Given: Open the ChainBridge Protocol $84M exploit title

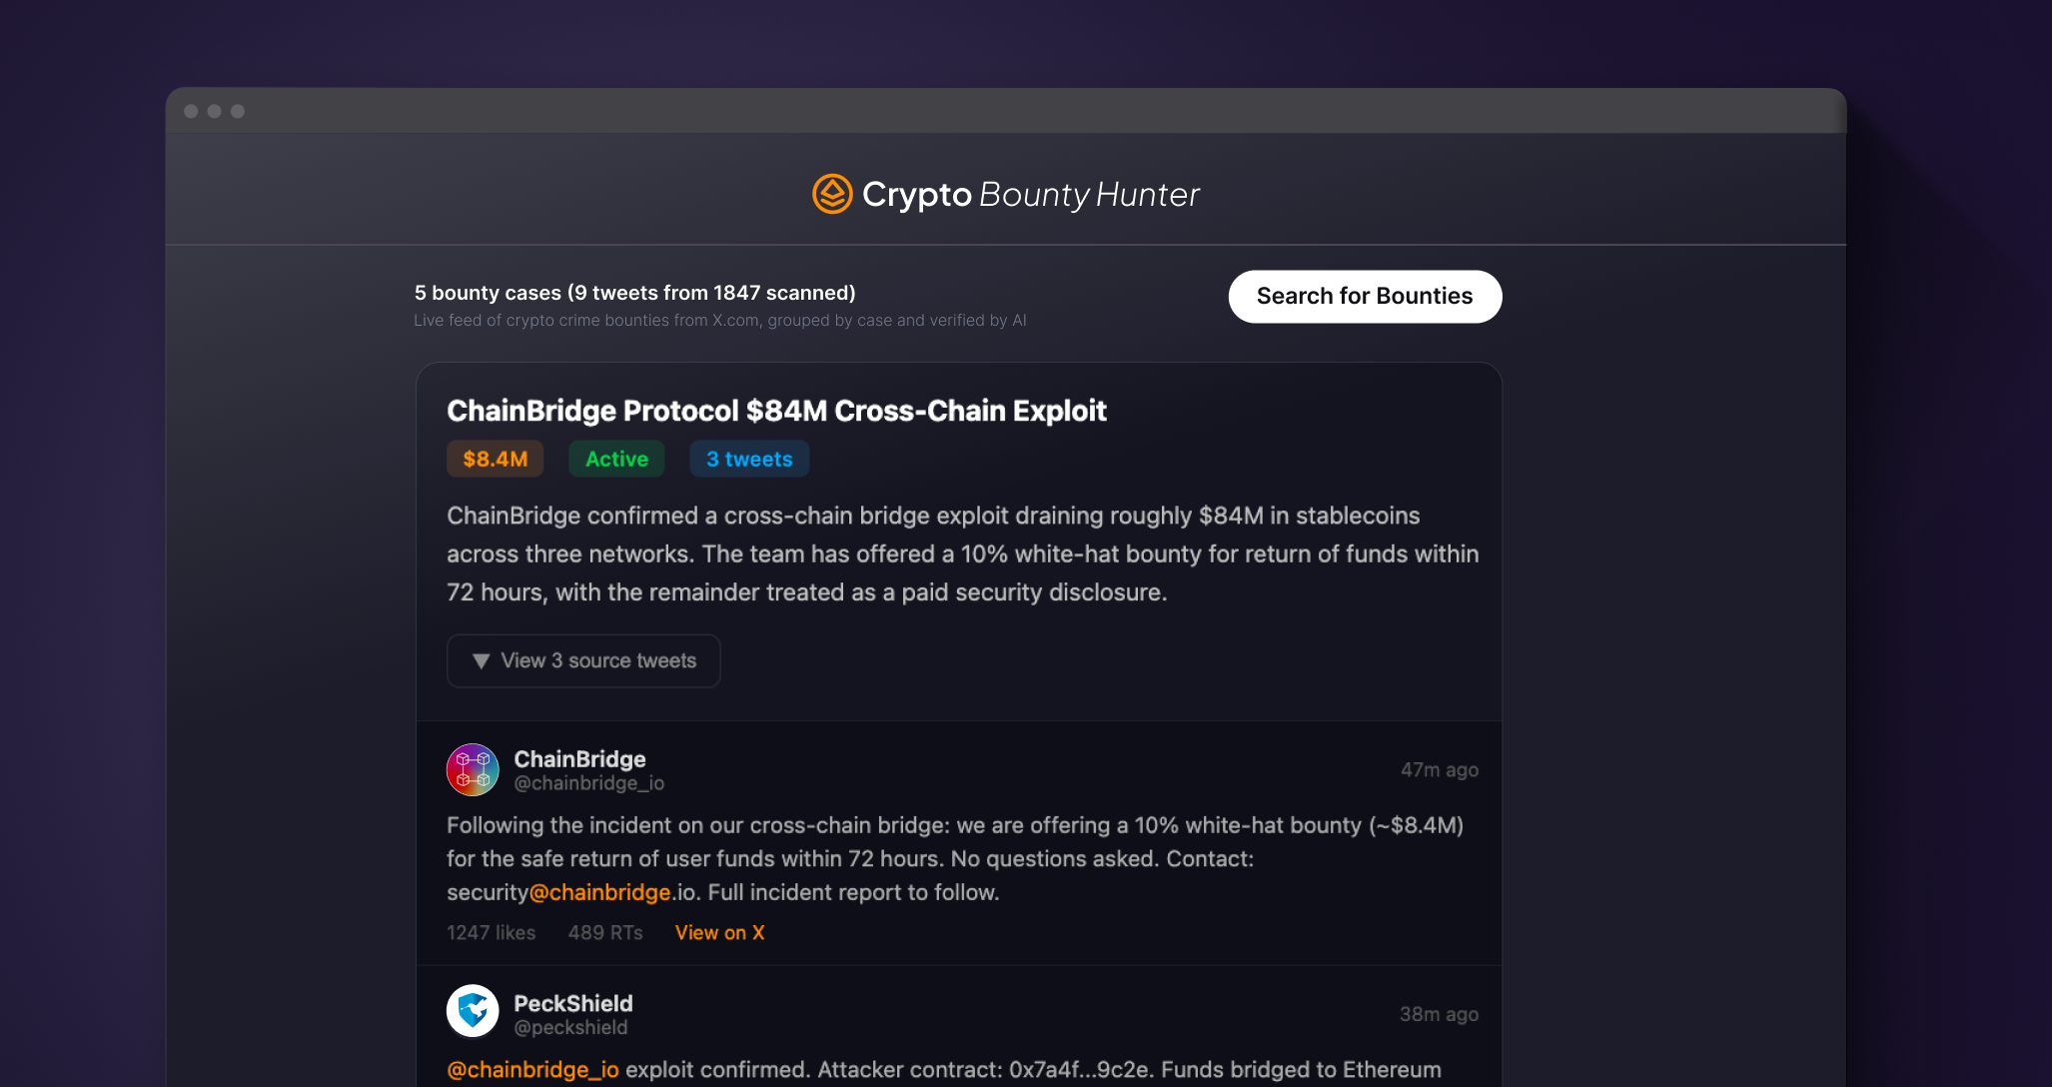Looking at the screenshot, I should pos(776,411).
